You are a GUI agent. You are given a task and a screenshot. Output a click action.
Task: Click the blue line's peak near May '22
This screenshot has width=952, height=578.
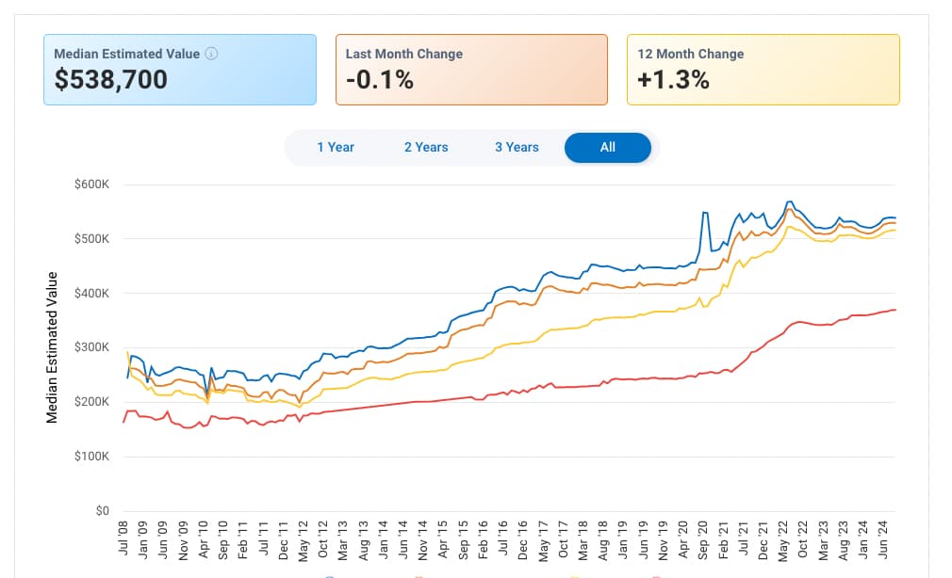click(x=788, y=201)
